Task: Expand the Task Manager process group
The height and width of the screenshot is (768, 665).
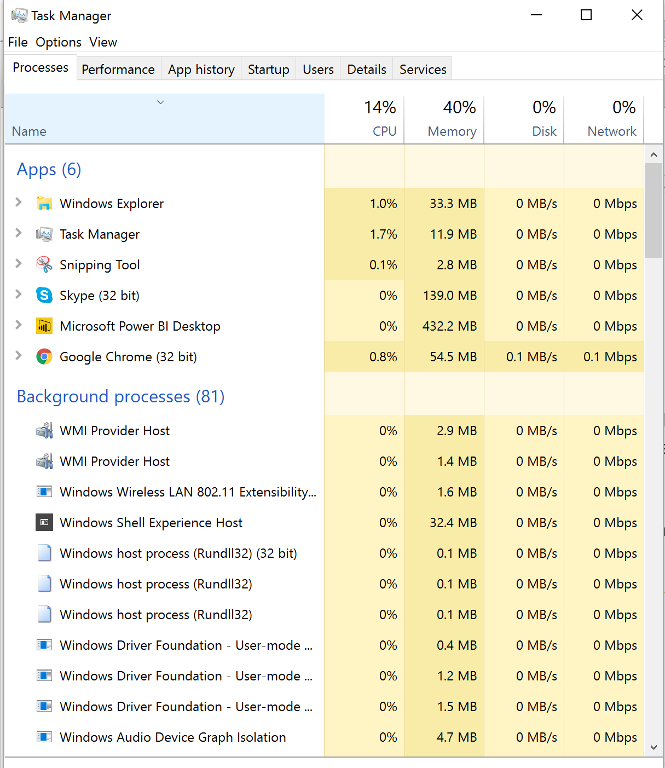Action: [x=19, y=233]
